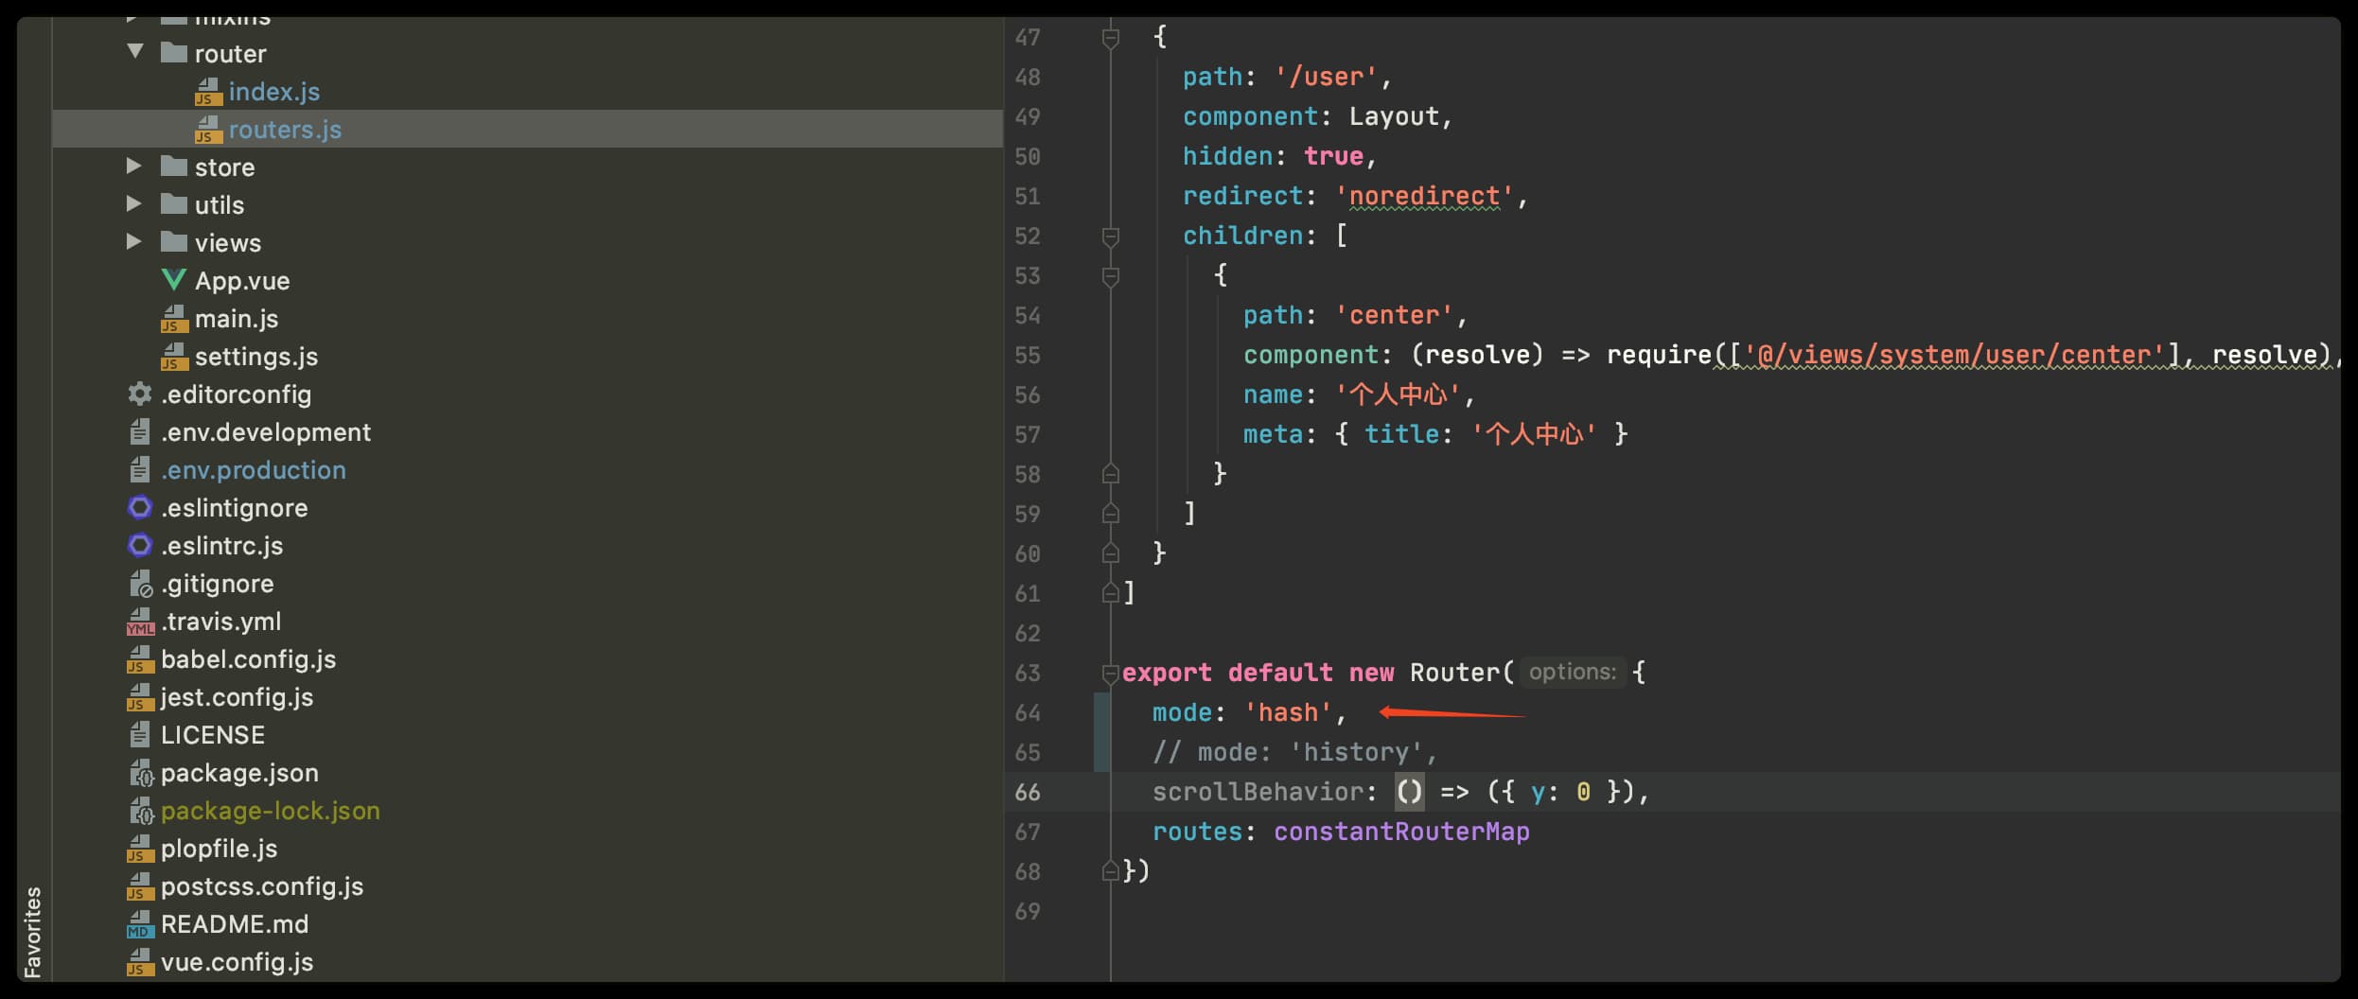2358x999 pixels.
Task: Click the YML icon for .travis.yml
Action: pyautogui.click(x=140, y=622)
